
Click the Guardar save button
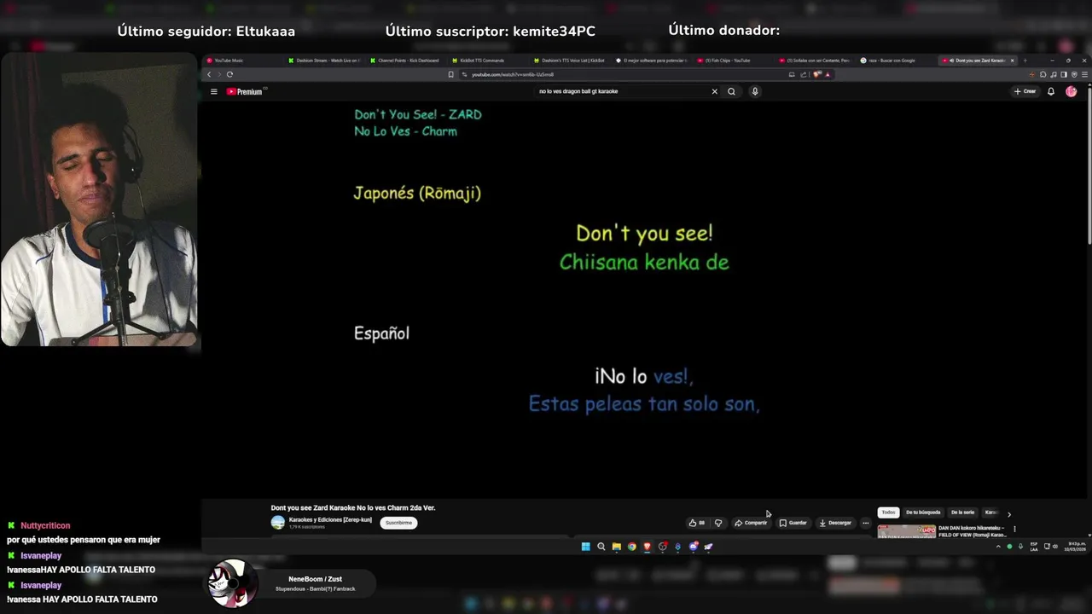pos(793,523)
